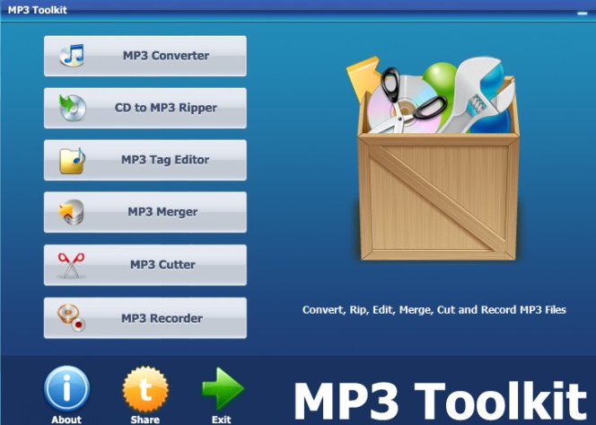Open the MP3 Tag Editor
This screenshot has width=596, height=425.
click(x=145, y=160)
